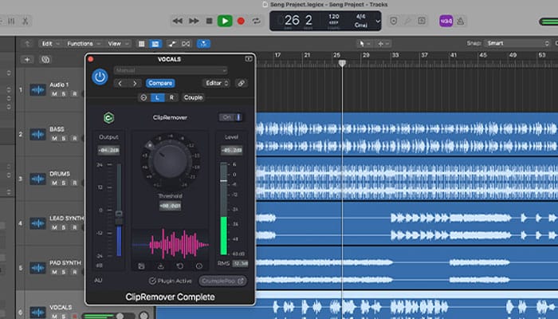The width and height of the screenshot is (558, 319).
Task: Mute the LEAD SYNTH track
Action: pos(54,227)
